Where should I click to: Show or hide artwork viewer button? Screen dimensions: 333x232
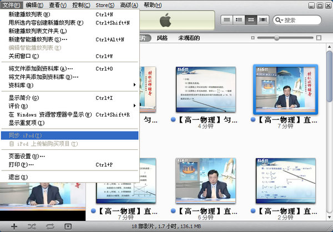pyautogui.click(x=68, y=226)
